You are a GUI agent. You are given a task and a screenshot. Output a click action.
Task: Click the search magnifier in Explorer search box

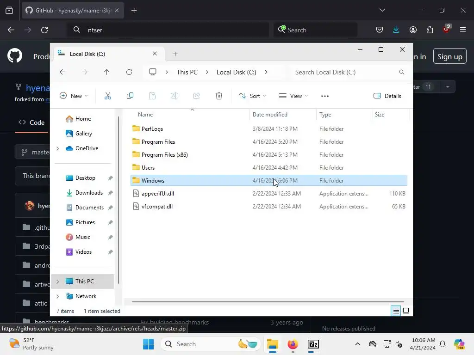[401, 72]
